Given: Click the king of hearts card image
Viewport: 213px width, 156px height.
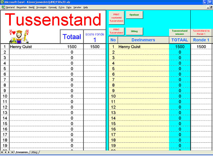Looking at the screenshot, I should tap(19, 37).
